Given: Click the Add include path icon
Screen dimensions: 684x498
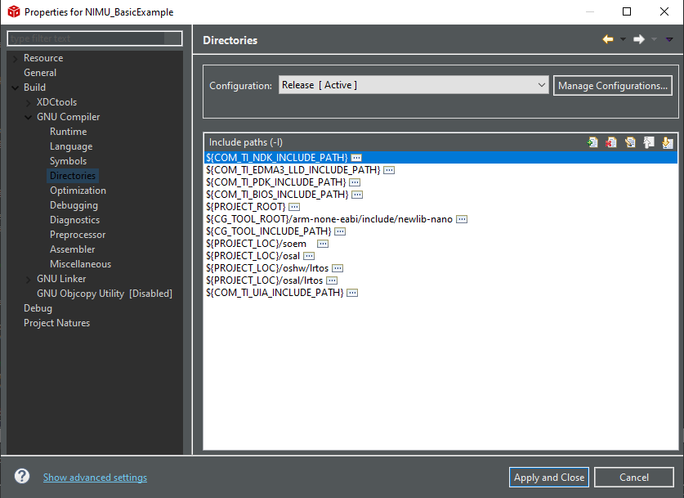Looking at the screenshot, I should click(592, 142).
